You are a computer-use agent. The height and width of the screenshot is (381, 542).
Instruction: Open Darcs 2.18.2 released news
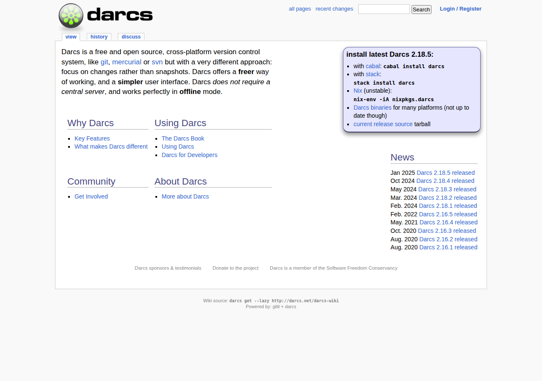448,198
